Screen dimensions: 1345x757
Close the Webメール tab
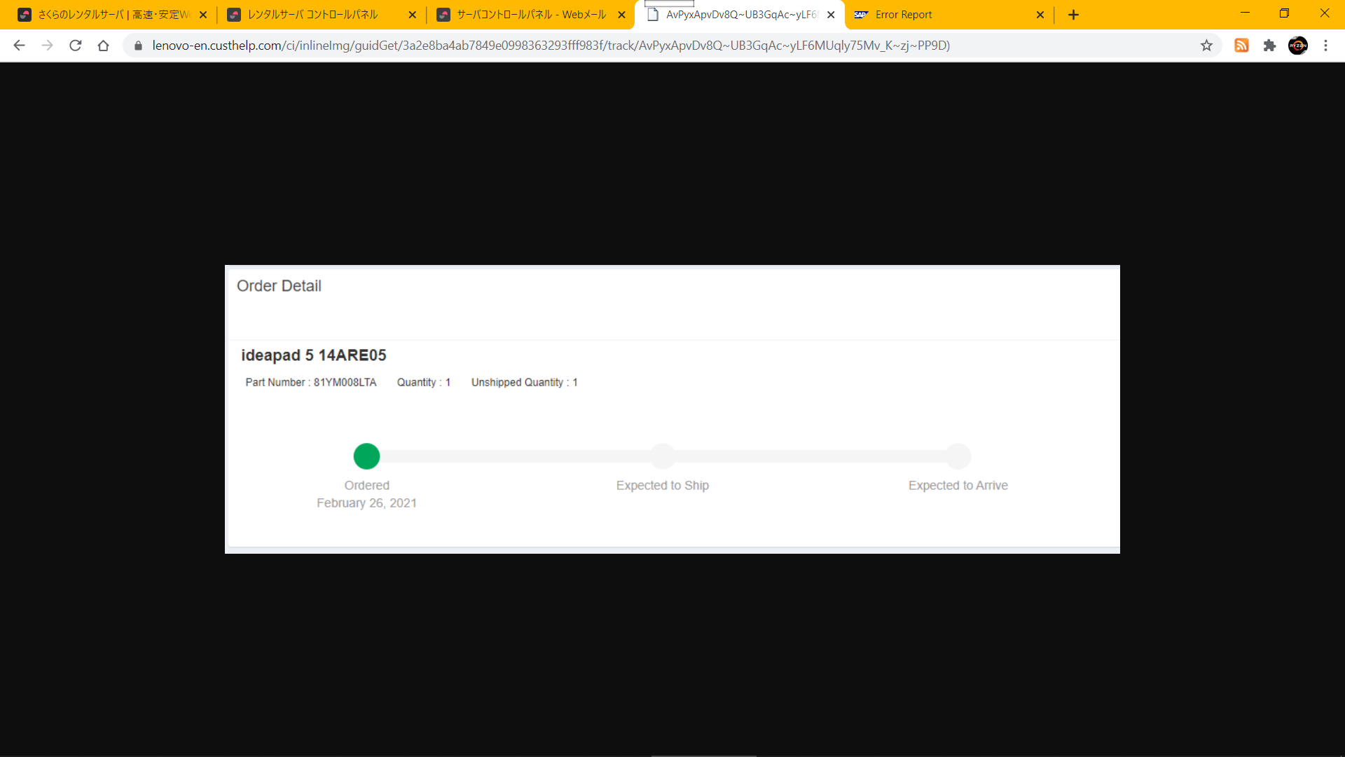621,15
